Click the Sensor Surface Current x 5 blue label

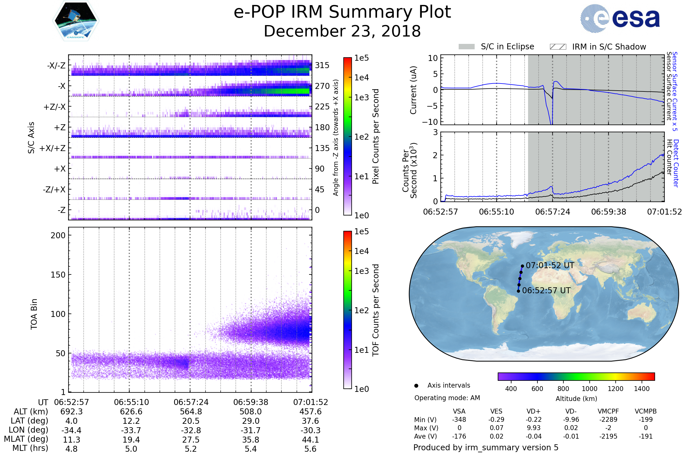pos(675,91)
